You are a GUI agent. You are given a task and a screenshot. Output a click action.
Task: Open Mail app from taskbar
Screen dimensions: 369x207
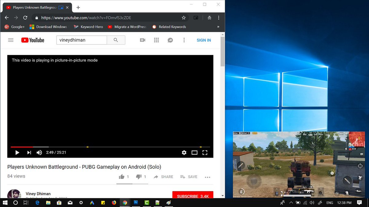pyautogui.click(x=70, y=203)
